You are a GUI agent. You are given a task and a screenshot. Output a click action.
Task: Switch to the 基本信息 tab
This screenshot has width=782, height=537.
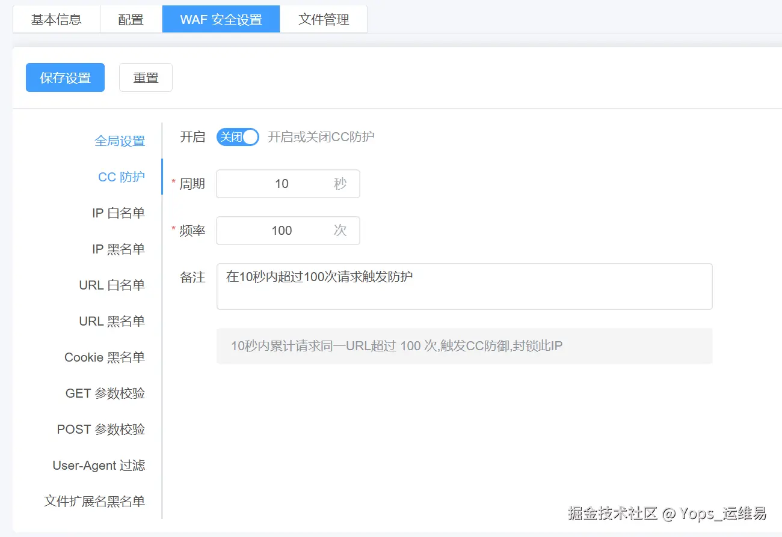[x=56, y=19]
